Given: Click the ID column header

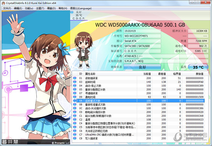Looking at the screenshot, I should [81, 74].
